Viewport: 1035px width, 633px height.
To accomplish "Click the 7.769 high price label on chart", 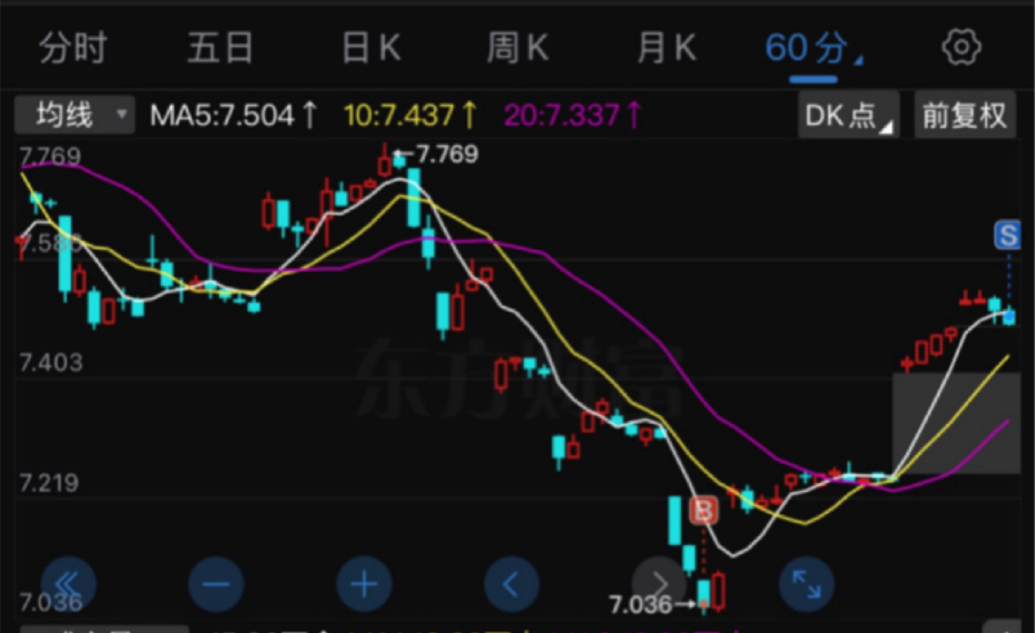I will click(447, 154).
